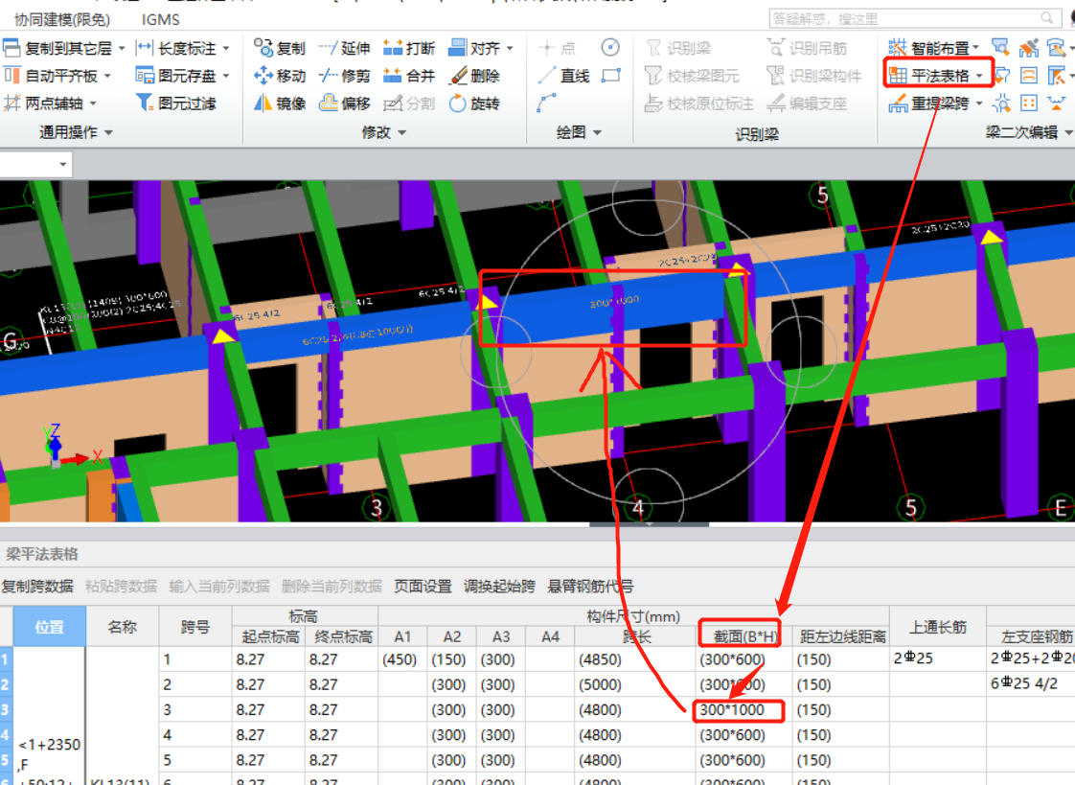Viewport: 1075px width, 785px height.
Task: Select the rectangle drawing tool icon
Action: click(611, 76)
